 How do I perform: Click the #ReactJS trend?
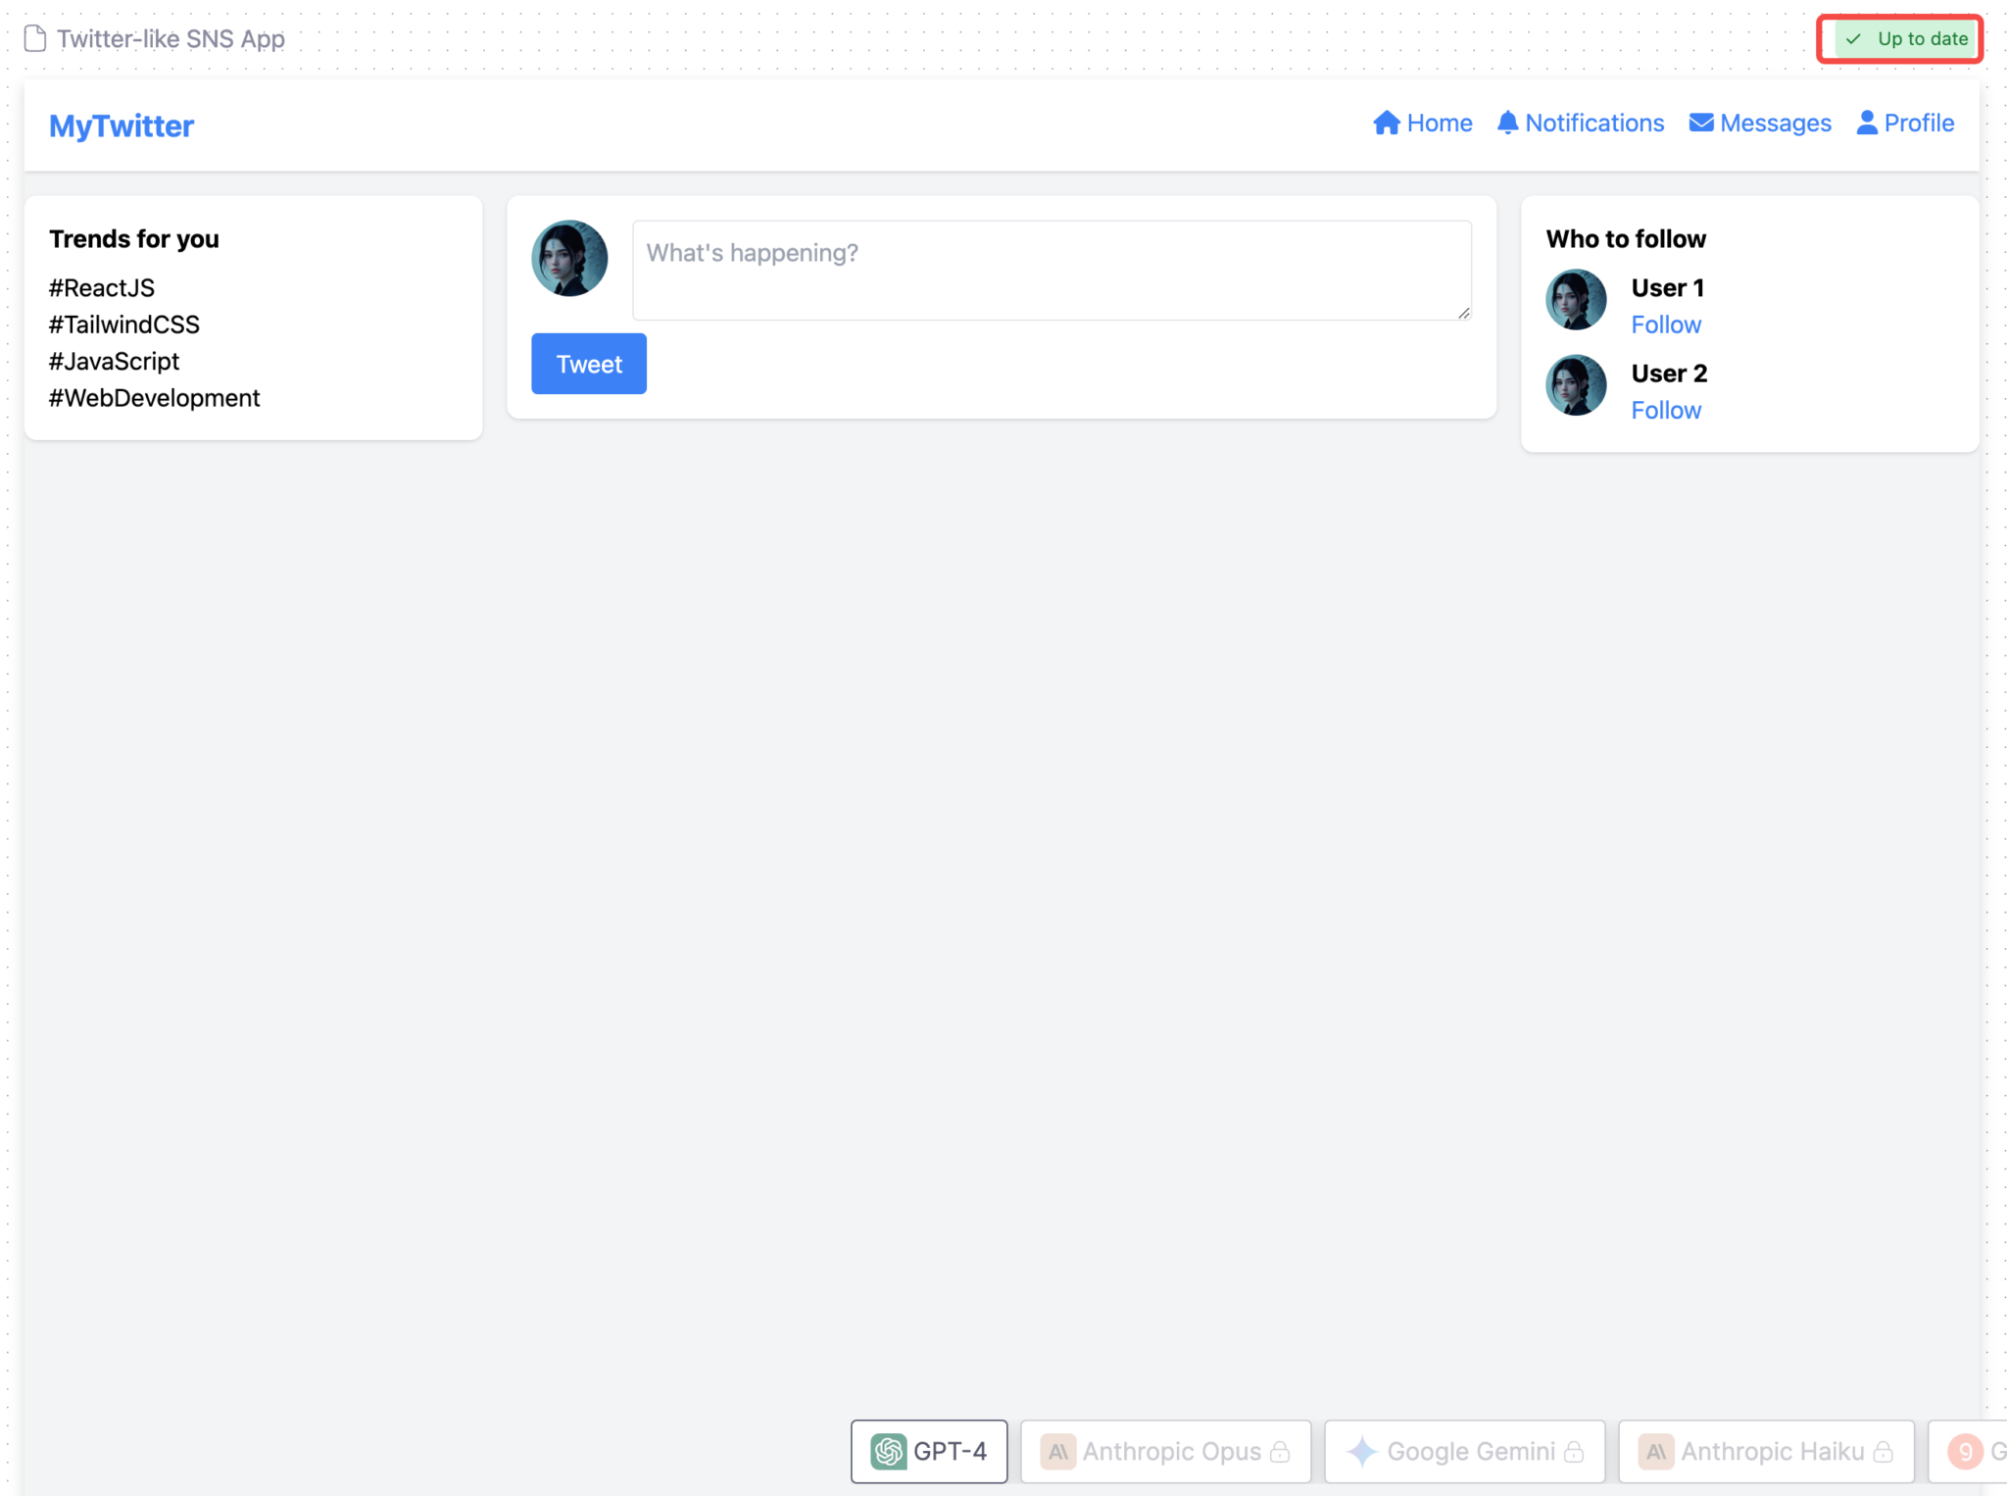pyautogui.click(x=102, y=288)
